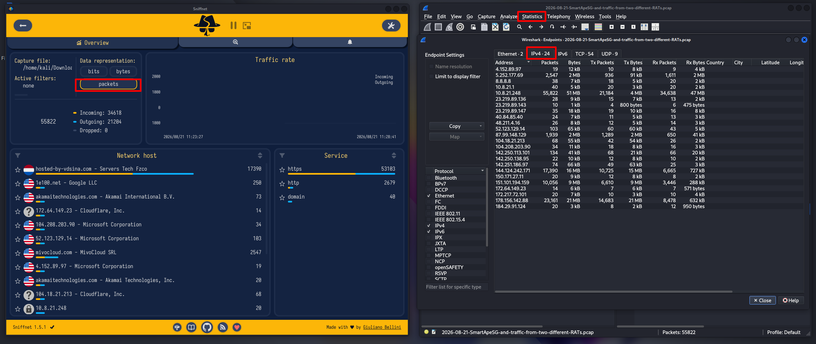This screenshot has height=344, width=816.
Task: Restart the current capture in Wireshark
Action: click(x=449, y=27)
